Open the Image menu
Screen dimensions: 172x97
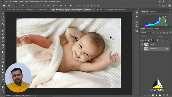coord(15,2)
